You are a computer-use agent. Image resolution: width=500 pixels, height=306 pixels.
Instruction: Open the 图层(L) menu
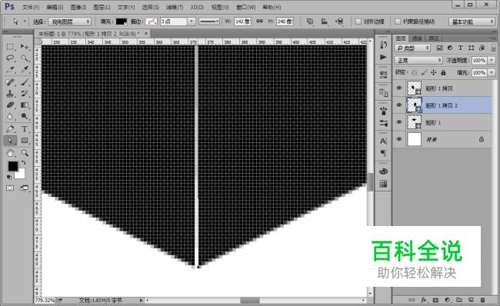102,7
